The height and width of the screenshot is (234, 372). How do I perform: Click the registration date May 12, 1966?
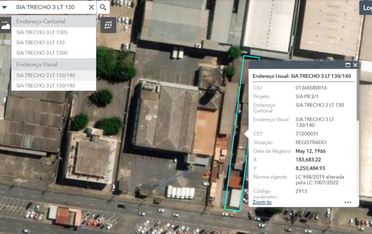click(310, 151)
